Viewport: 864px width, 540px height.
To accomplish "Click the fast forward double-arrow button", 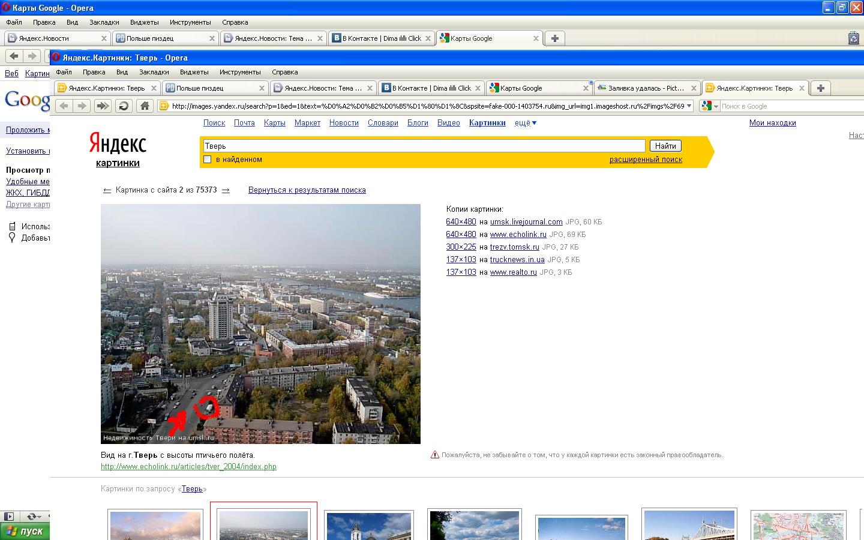I will (103, 106).
